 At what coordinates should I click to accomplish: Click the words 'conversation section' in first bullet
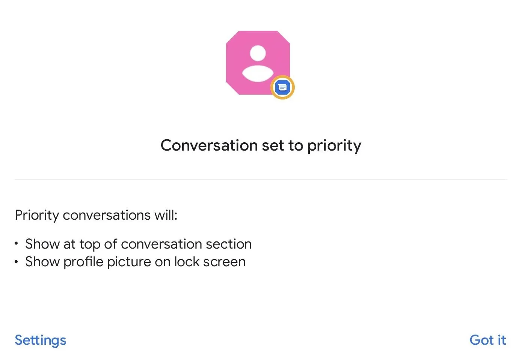tap(186, 244)
